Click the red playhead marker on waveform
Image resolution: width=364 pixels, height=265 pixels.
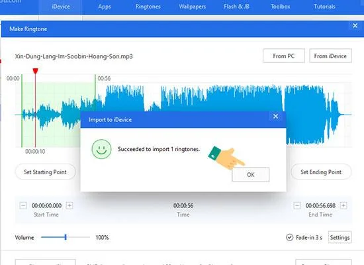click(x=35, y=71)
